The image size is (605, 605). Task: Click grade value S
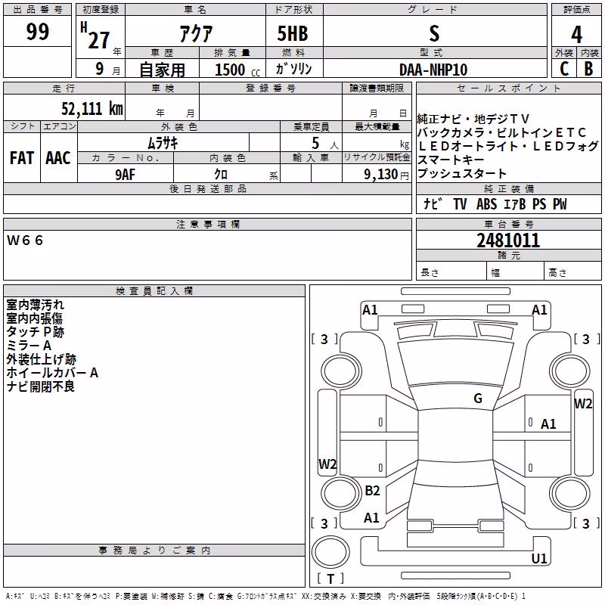434,33
